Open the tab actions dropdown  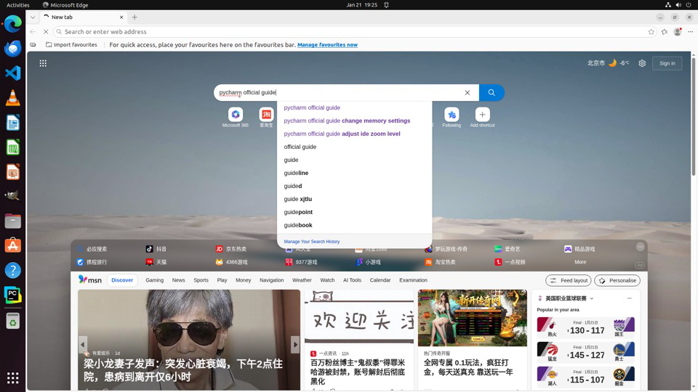pyautogui.click(x=33, y=17)
